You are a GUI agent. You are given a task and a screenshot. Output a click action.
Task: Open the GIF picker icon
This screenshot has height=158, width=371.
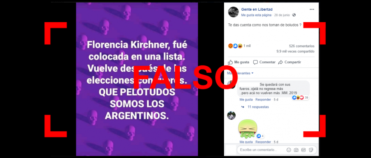pos(304,150)
